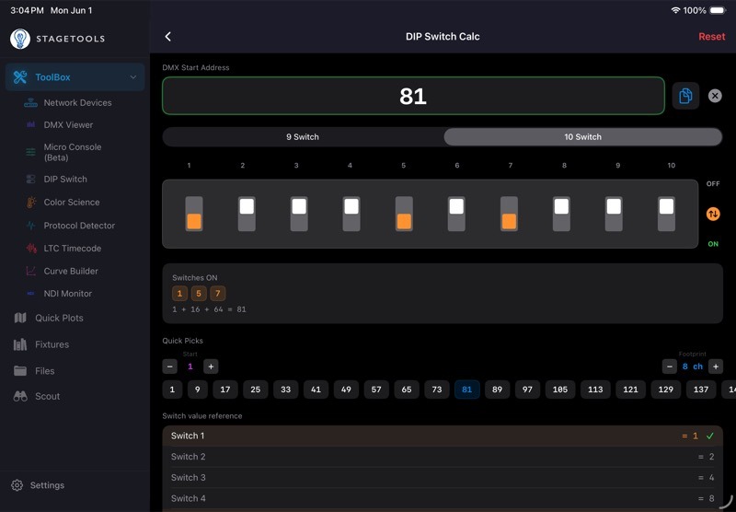The height and width of the screenshot is (512, 736).
Task: Pick quick address 129
Action: click(x=665, y=390)
